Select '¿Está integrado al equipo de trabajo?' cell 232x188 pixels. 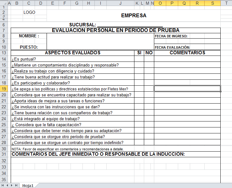72,119
